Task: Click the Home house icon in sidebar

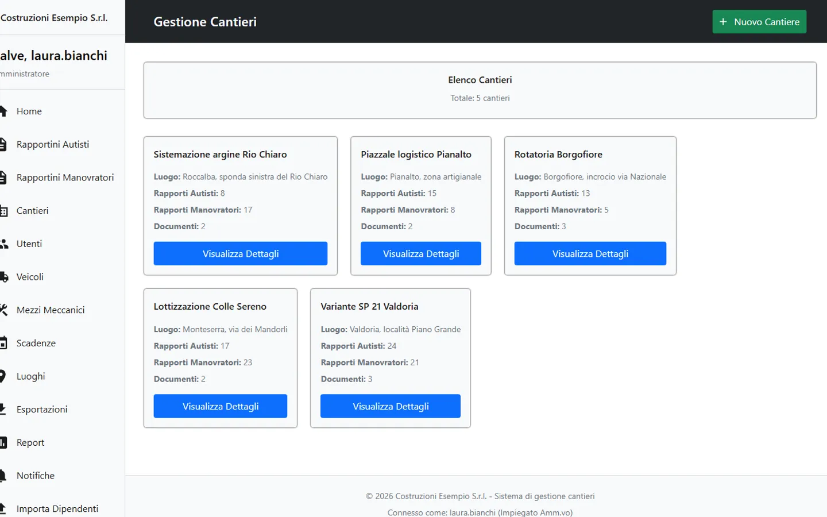Action: tap(3, 111)
